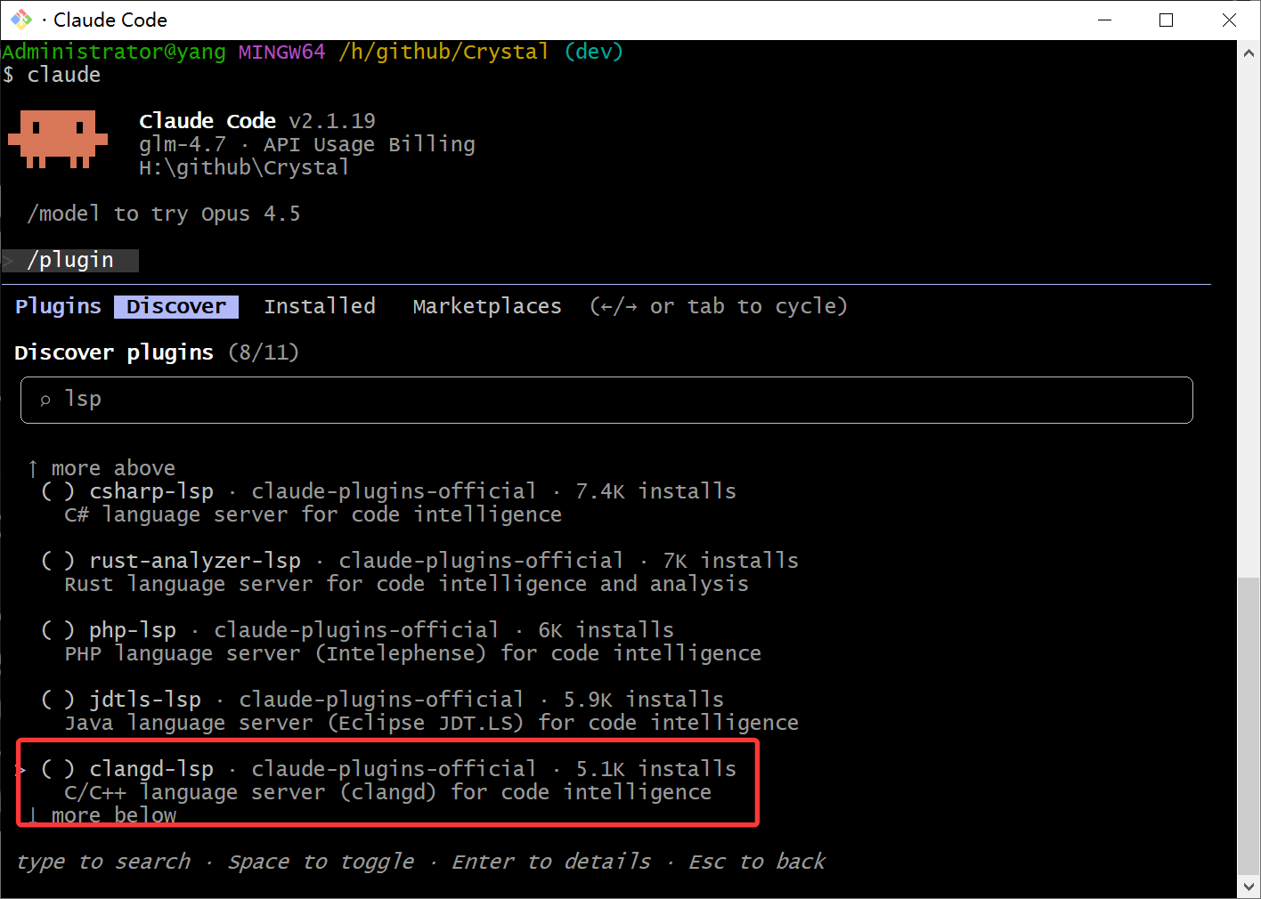Screen dimensions: 1261x899
Task: Click the '5.9K installs' count
Action: click(x=644, y=700)
